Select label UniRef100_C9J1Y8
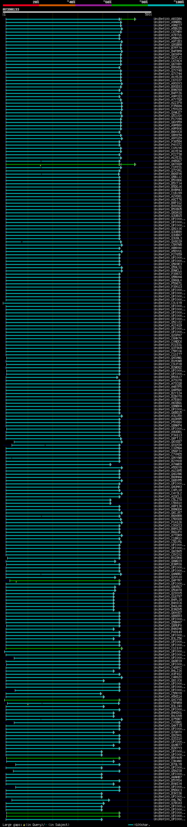This screenshot has height=827, width=187. click(168, 303)
